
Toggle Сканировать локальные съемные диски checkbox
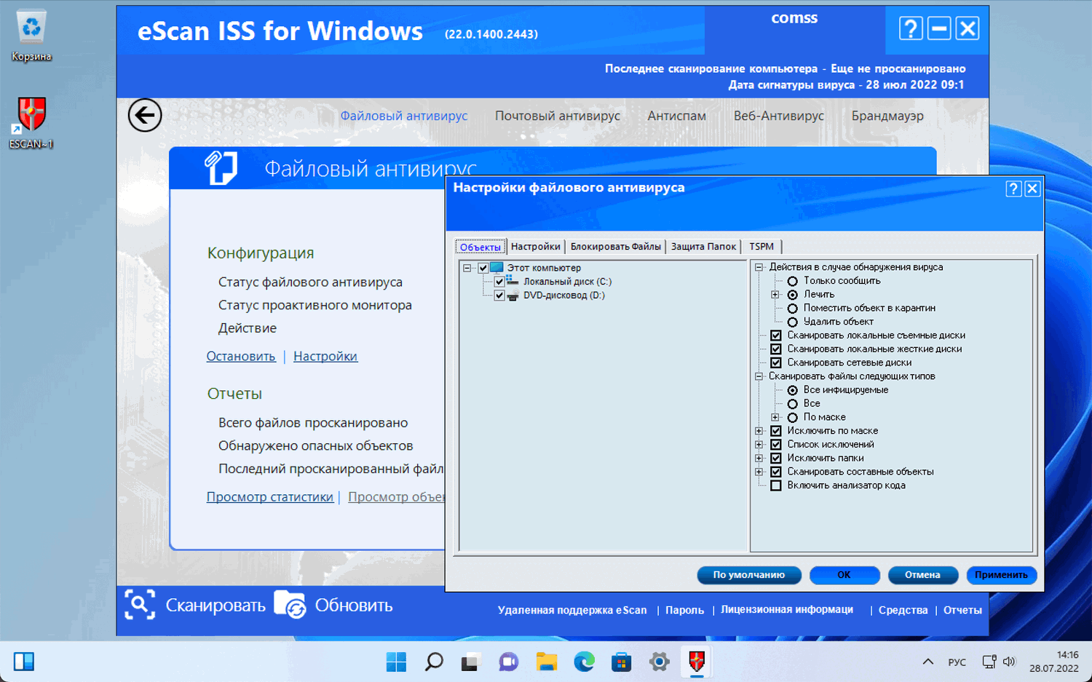pyautogui.click(x=776, y=336)
